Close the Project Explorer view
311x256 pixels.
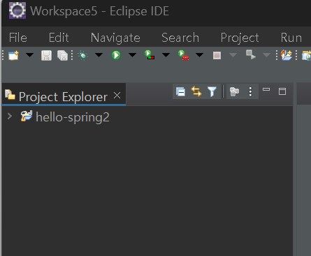point(117,96)
